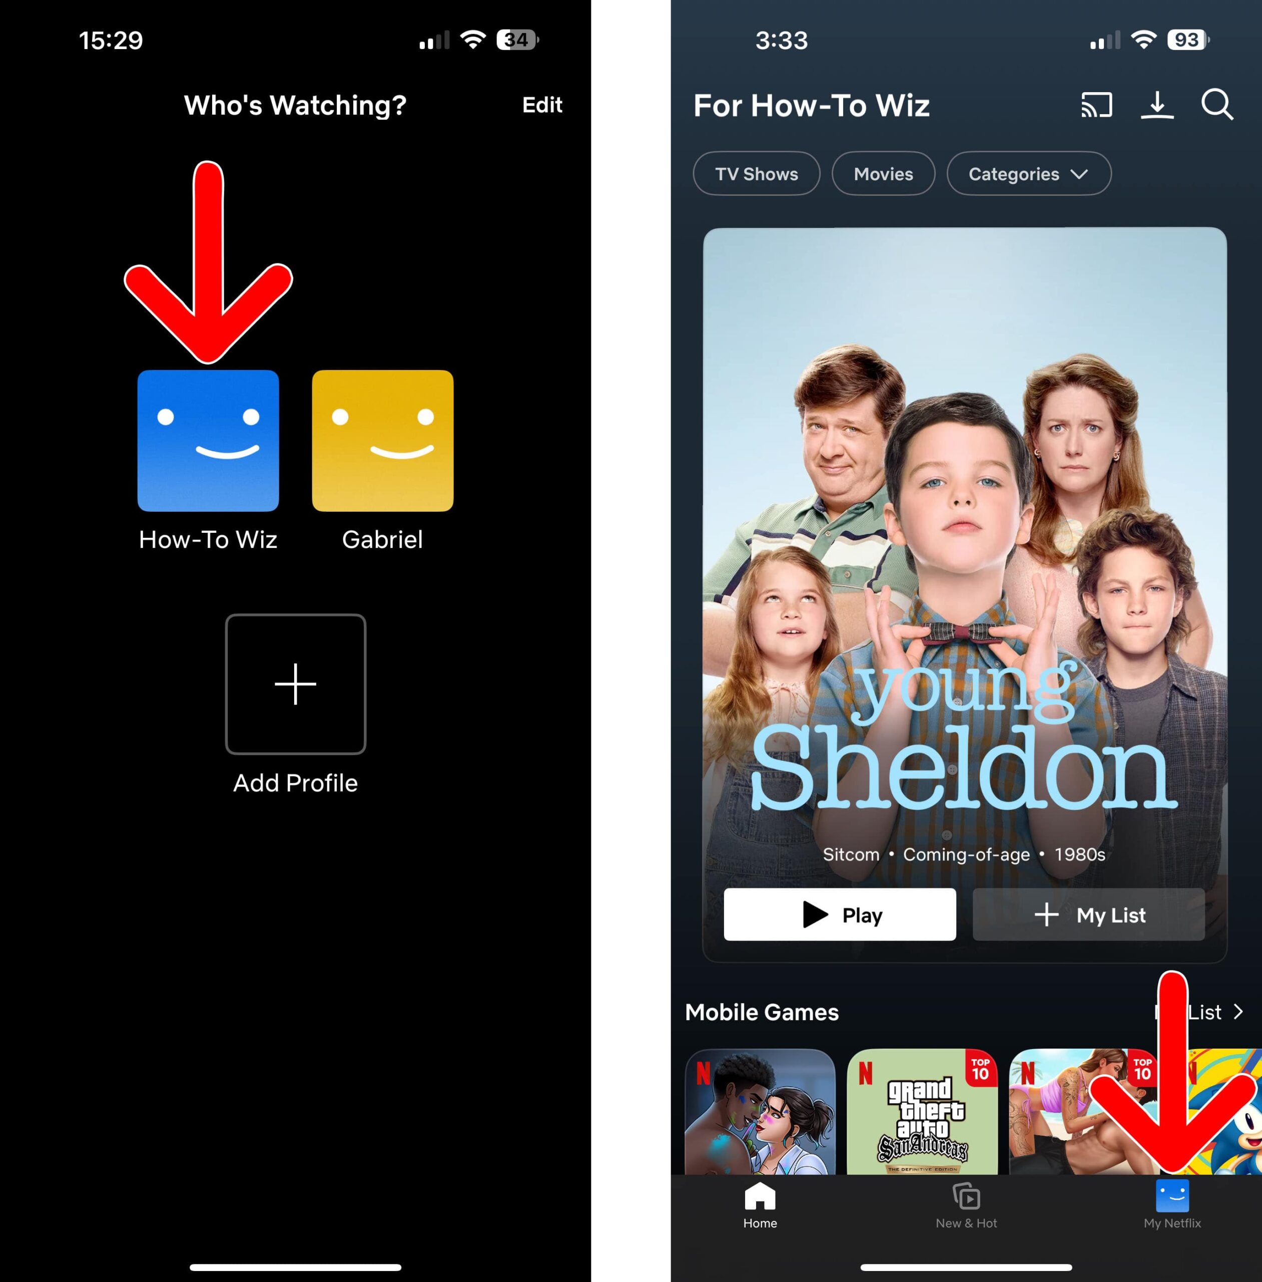This screenshot has width=1262, height=1282.
Task: Add Young Sheldon to My List
Action: [x=1092, y=916]
